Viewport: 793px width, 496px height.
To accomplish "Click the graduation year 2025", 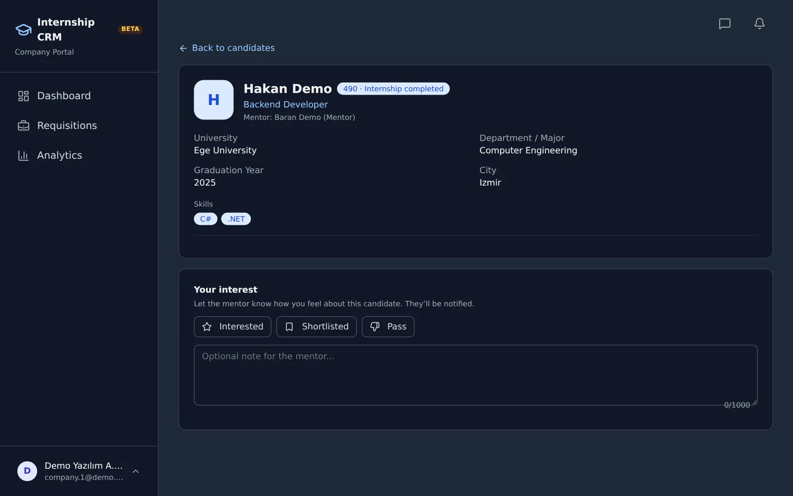I will pyautogui.click(x=205, y=183).
